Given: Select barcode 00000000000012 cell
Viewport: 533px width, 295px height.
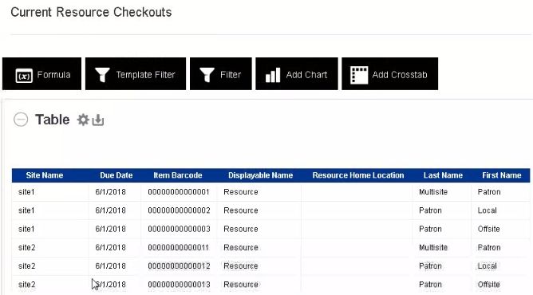Looking at the screenshot, I should [x=180, y=265].
